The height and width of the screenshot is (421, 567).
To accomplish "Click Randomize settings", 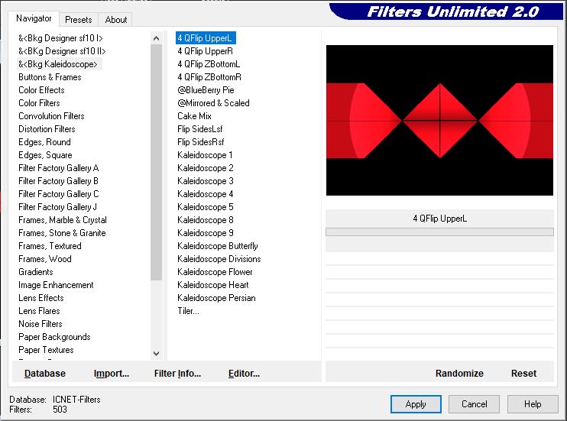I will point(459,374).
